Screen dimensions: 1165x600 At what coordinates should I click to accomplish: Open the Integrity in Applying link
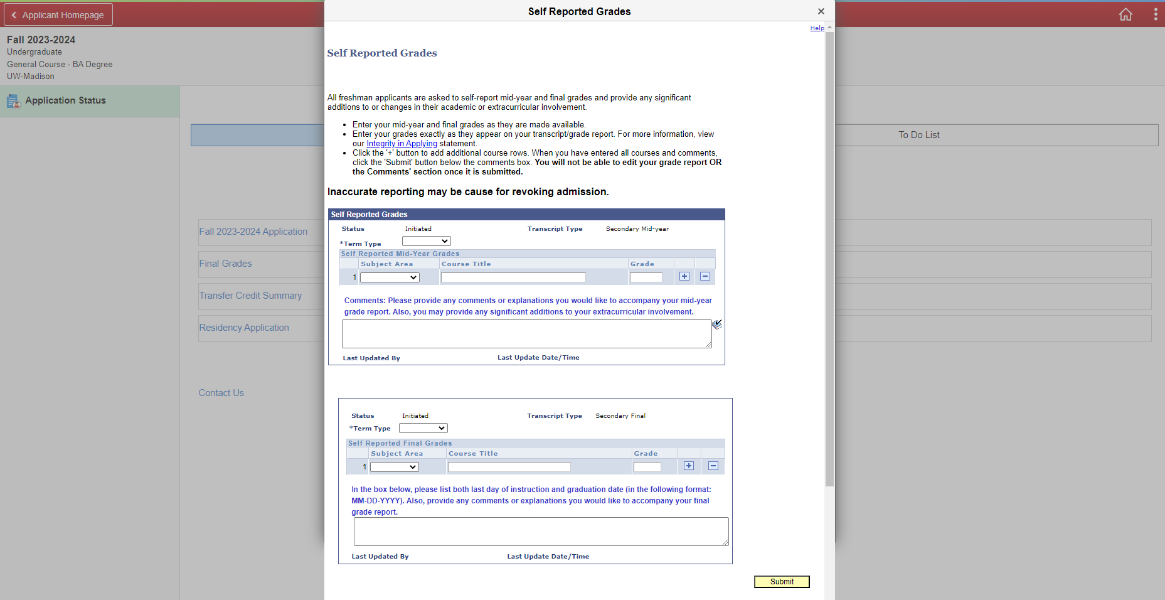tap(402, 144)
